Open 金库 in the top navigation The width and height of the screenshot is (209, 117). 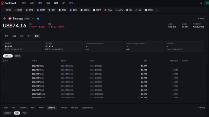pos(48,3)
